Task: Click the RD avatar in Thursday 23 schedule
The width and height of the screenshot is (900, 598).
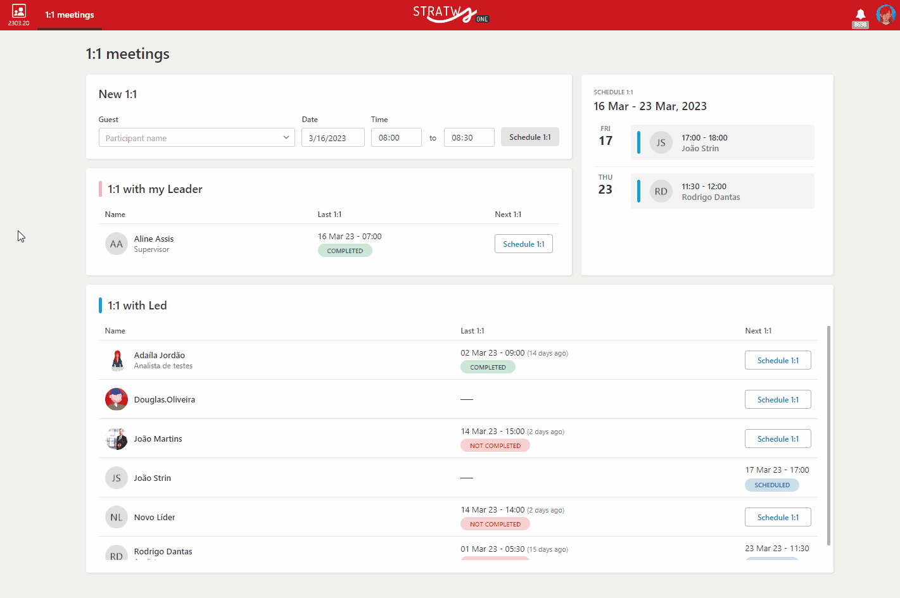Action: click(661, 191)
